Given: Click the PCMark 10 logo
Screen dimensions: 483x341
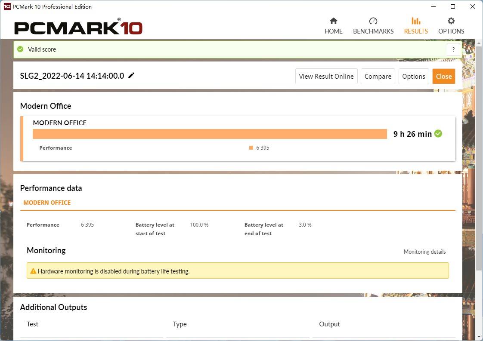Looking at the screenshot, I should point(78,27).
